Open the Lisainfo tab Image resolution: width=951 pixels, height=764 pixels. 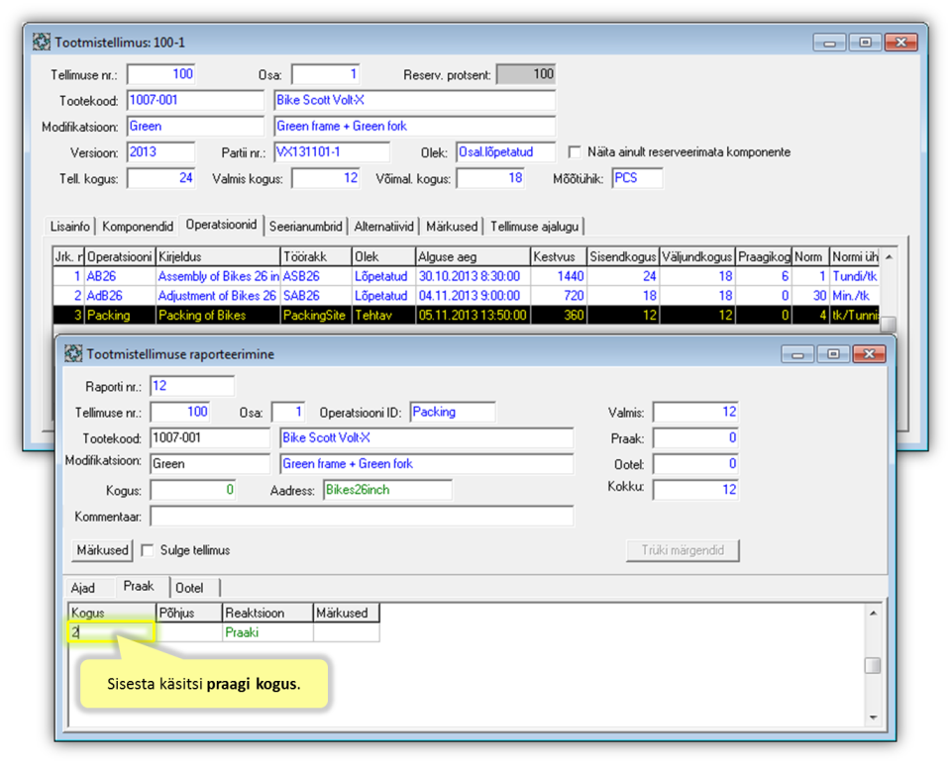(x=69, y=227)
